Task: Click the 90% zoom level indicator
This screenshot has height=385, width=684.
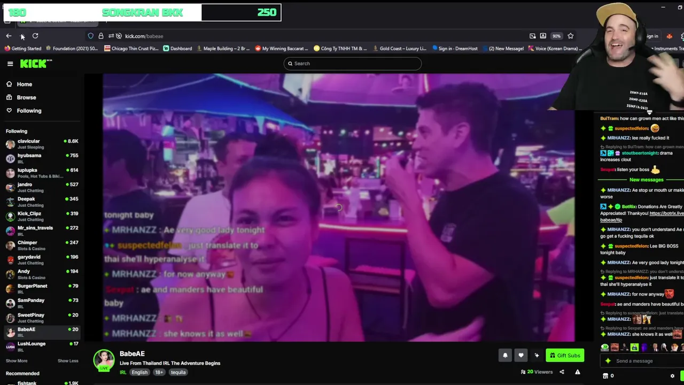Action: click(556, 36)
